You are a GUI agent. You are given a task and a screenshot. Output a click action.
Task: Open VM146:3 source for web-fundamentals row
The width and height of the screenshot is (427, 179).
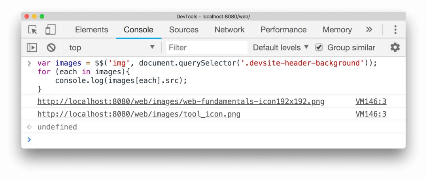click(371, 102)
